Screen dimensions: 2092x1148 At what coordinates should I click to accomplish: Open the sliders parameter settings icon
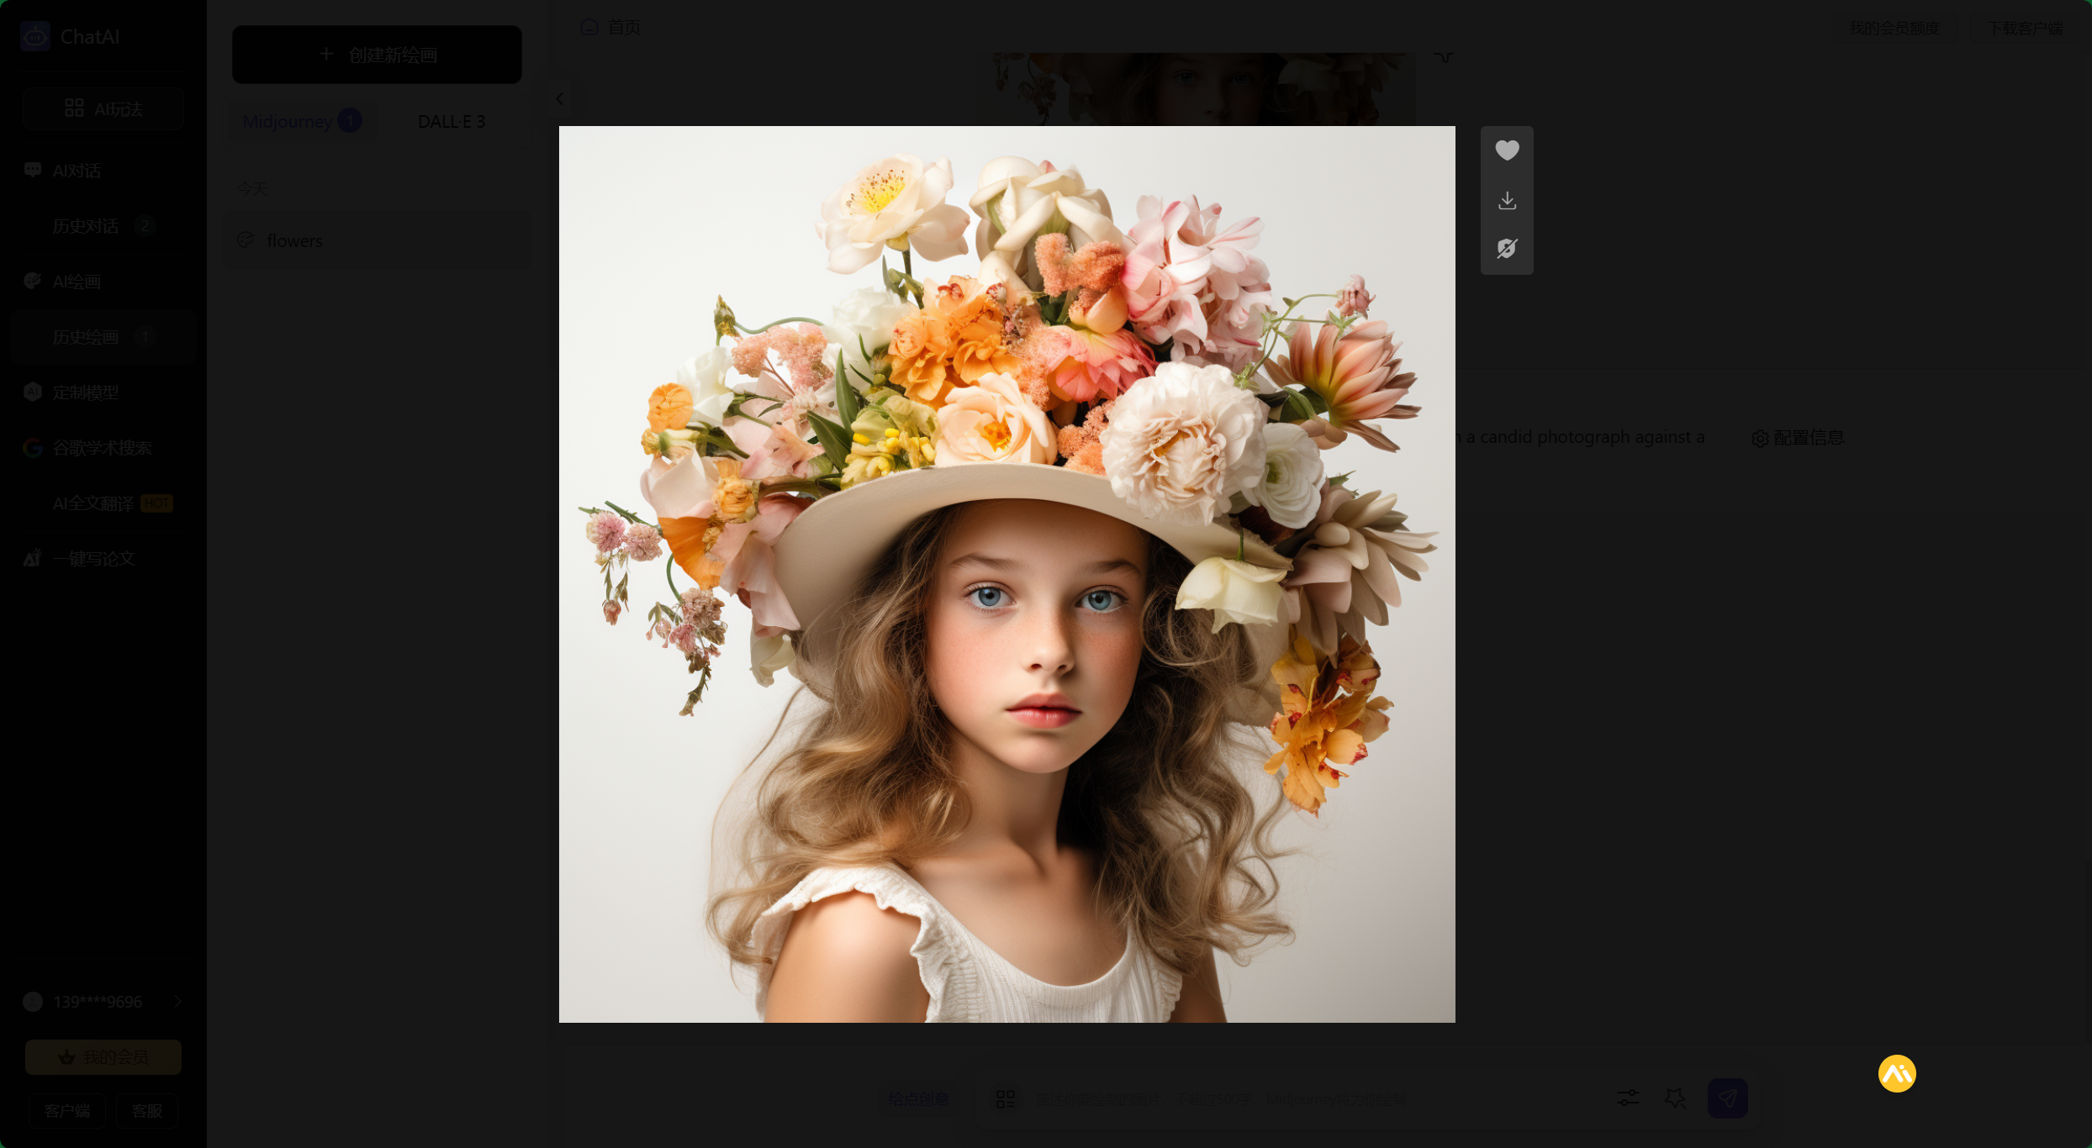[x=1628, y=1098]
